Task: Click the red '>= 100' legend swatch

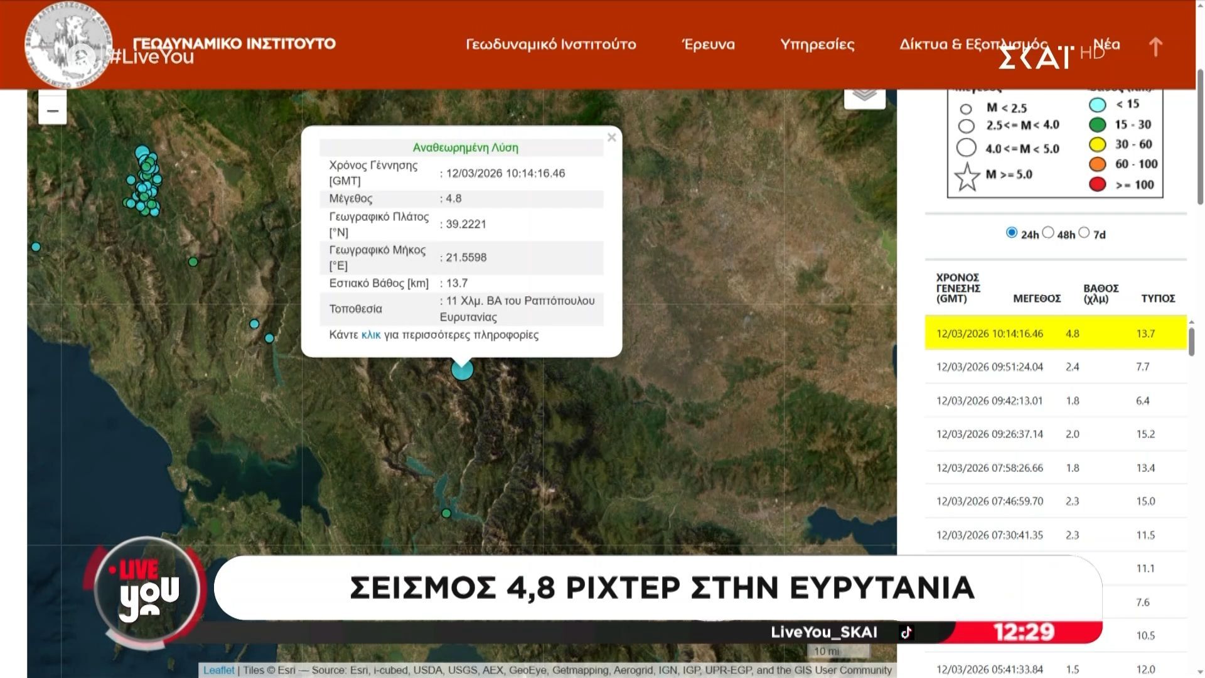Action: tap(1097, 185)
